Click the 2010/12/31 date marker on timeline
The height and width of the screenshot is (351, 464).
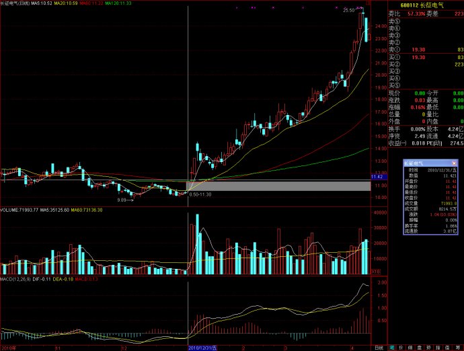coord(202,348)
